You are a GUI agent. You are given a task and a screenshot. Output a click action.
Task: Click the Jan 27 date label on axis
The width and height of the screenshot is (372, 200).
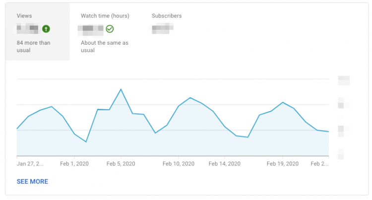coord(30,163)
